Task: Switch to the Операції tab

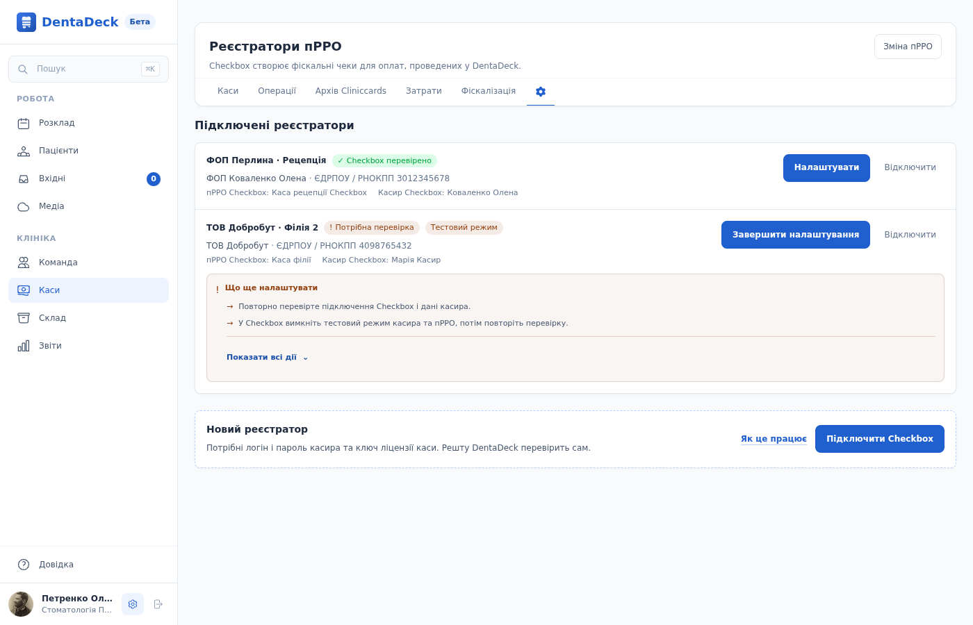Action: pyautogui.click(x=277, y=92)
